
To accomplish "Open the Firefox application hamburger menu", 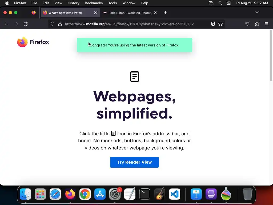I will pyautogui.click(x=266, y=24).
